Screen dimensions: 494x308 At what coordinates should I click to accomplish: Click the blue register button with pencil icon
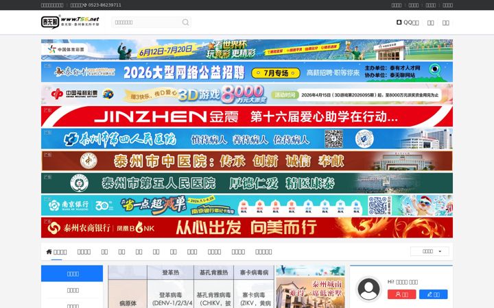coord(433,294)
